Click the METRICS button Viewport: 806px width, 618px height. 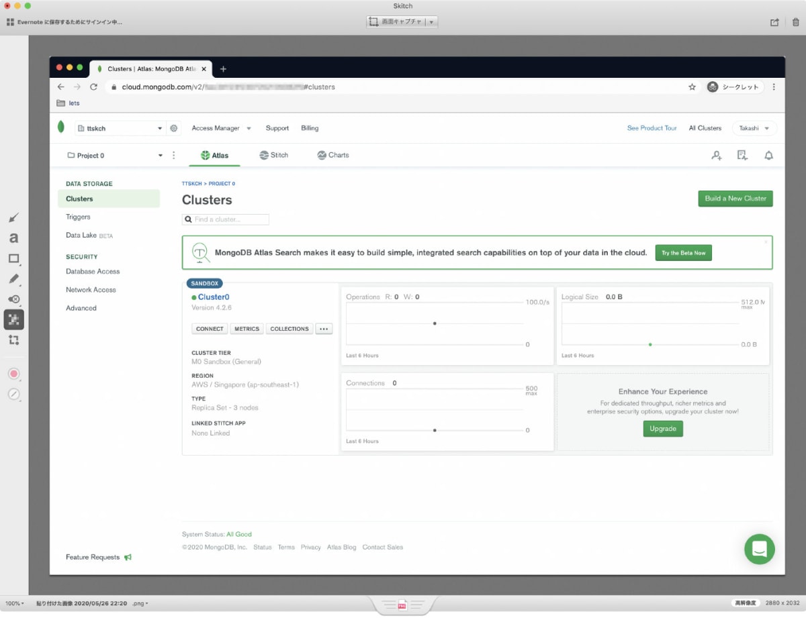click(x=247, y=329)
